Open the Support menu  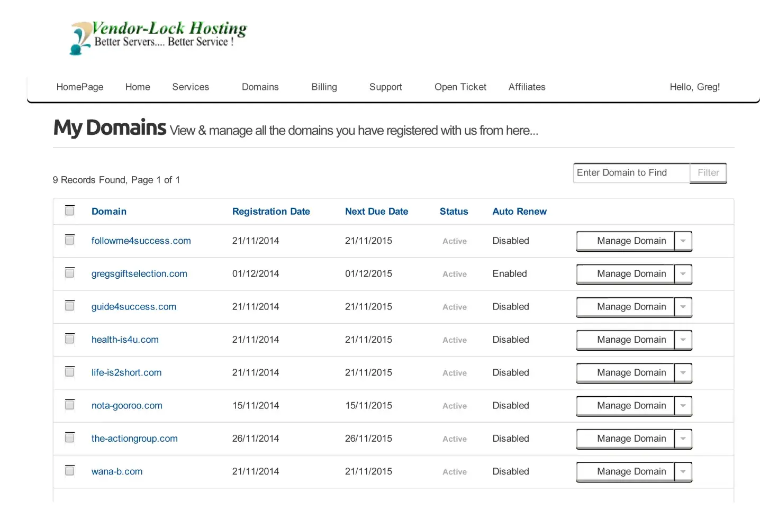(385, 87)
